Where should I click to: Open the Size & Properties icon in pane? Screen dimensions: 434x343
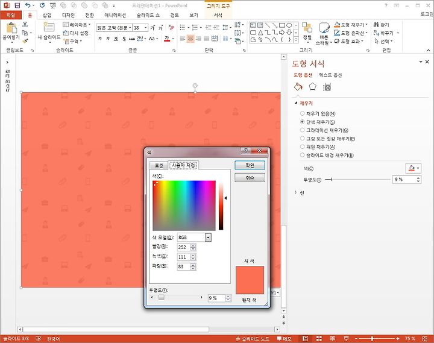click(327, 87)
